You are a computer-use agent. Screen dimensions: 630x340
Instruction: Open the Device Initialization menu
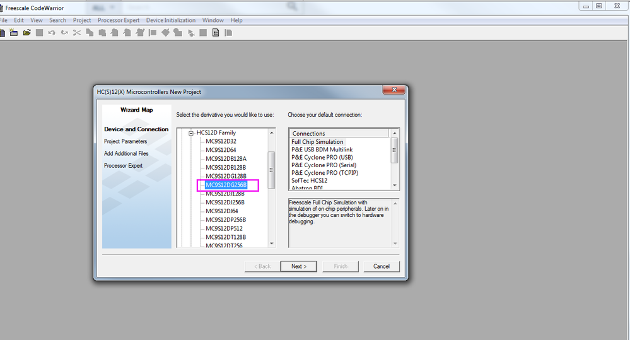(171, 20)
